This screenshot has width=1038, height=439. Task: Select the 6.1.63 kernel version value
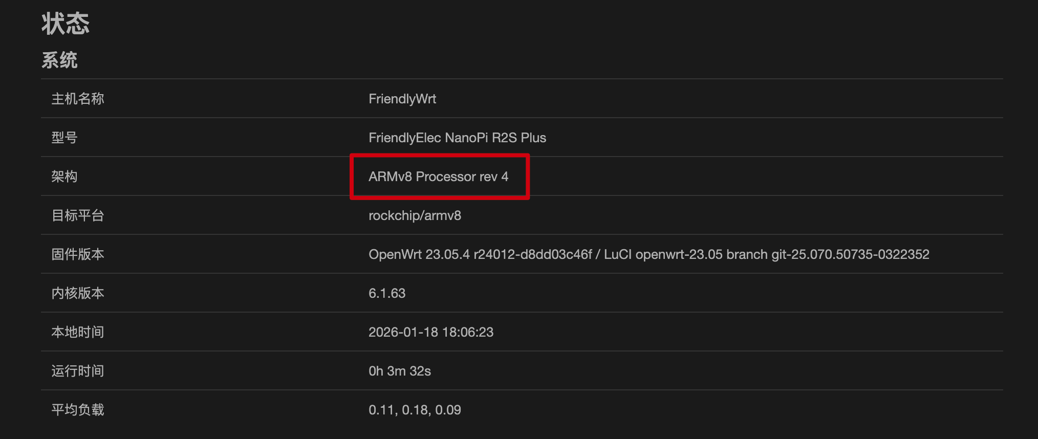pos(387,293)
